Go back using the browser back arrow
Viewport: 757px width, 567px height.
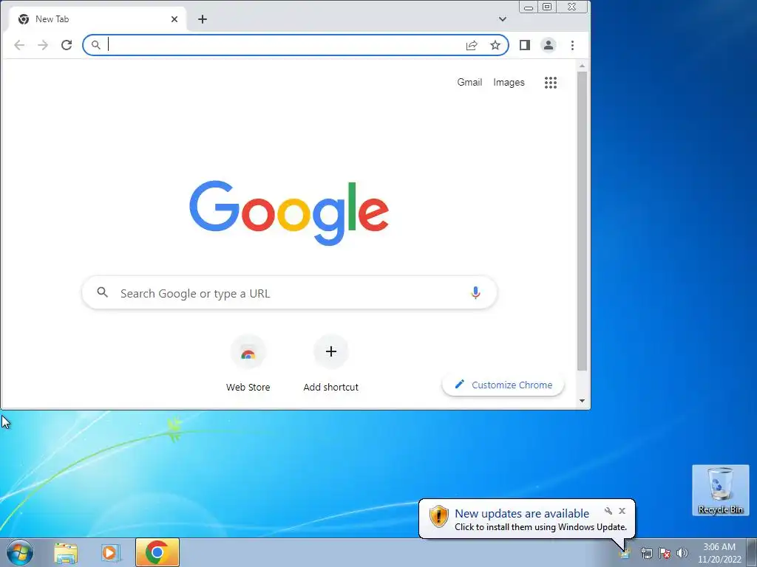pyautogui.click(x=19, y=45)
